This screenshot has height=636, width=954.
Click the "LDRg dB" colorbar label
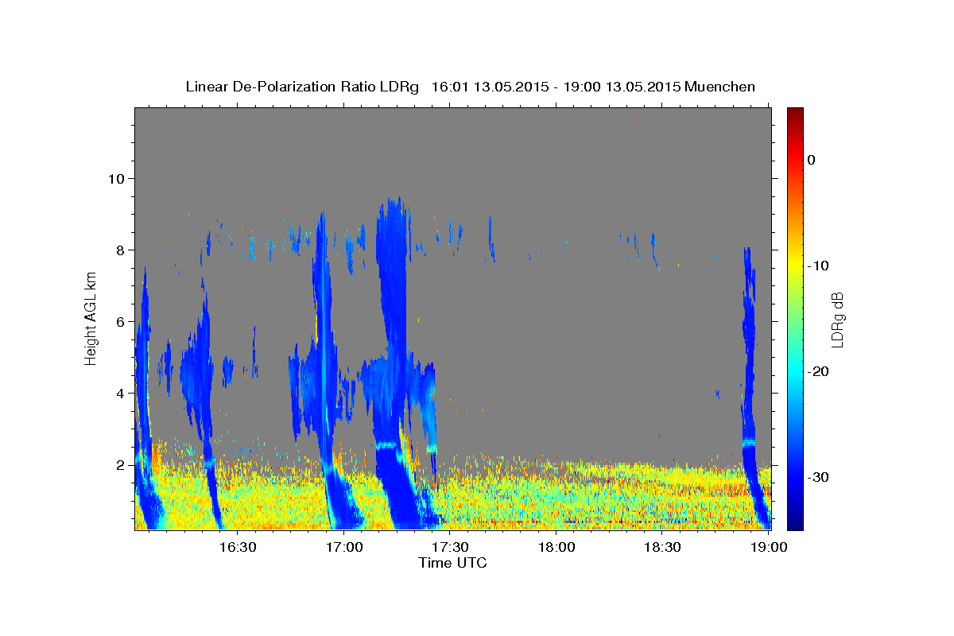pyautogui.click(x=837, y=320)
